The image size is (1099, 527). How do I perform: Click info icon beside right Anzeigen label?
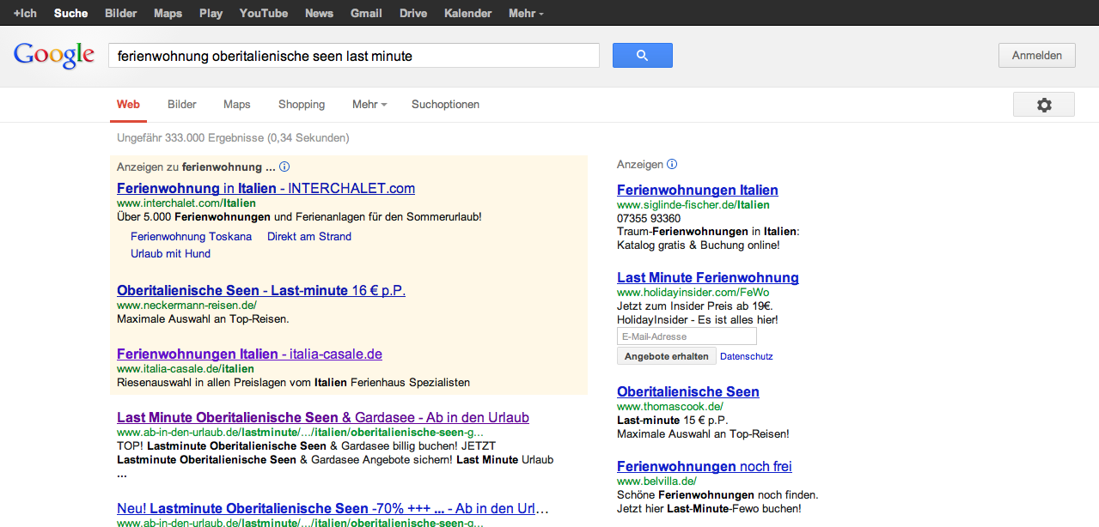672,164
